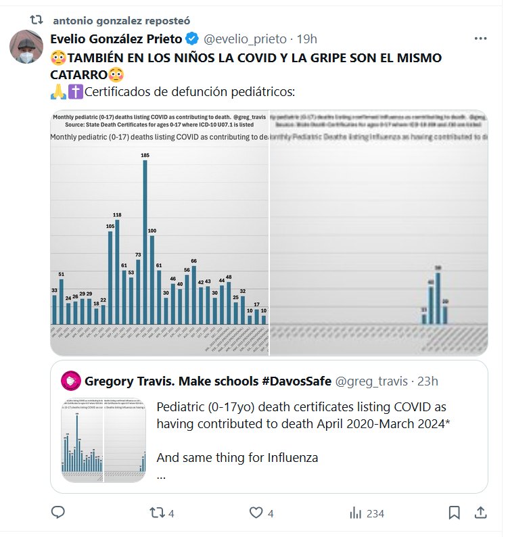Bookmark this post

(455, 513)
